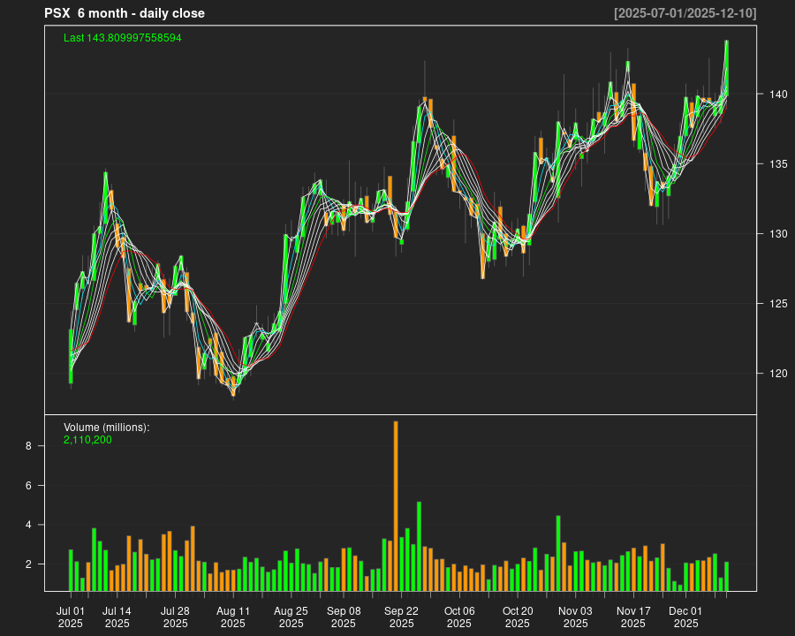The width and height of the screenshot is (795, 636).
Task: Choose the Sep 08 2025 date marker
Action: (x=344, y=617)
